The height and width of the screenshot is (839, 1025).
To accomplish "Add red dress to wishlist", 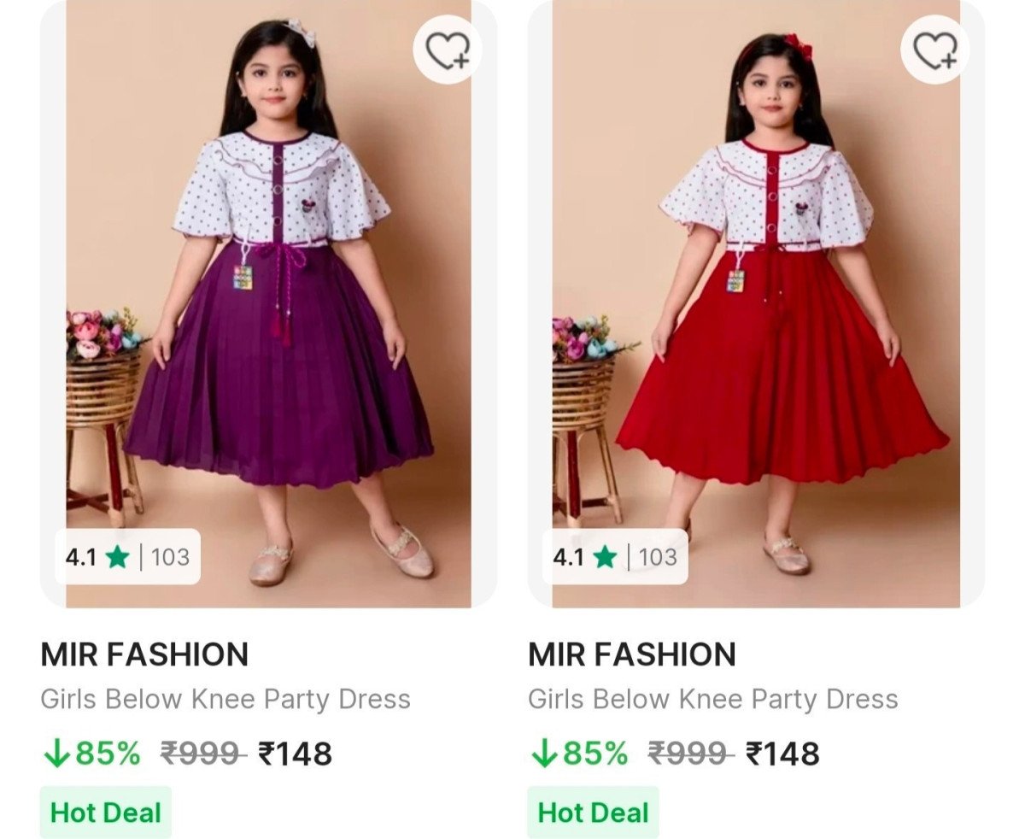I will coord(935,50).
